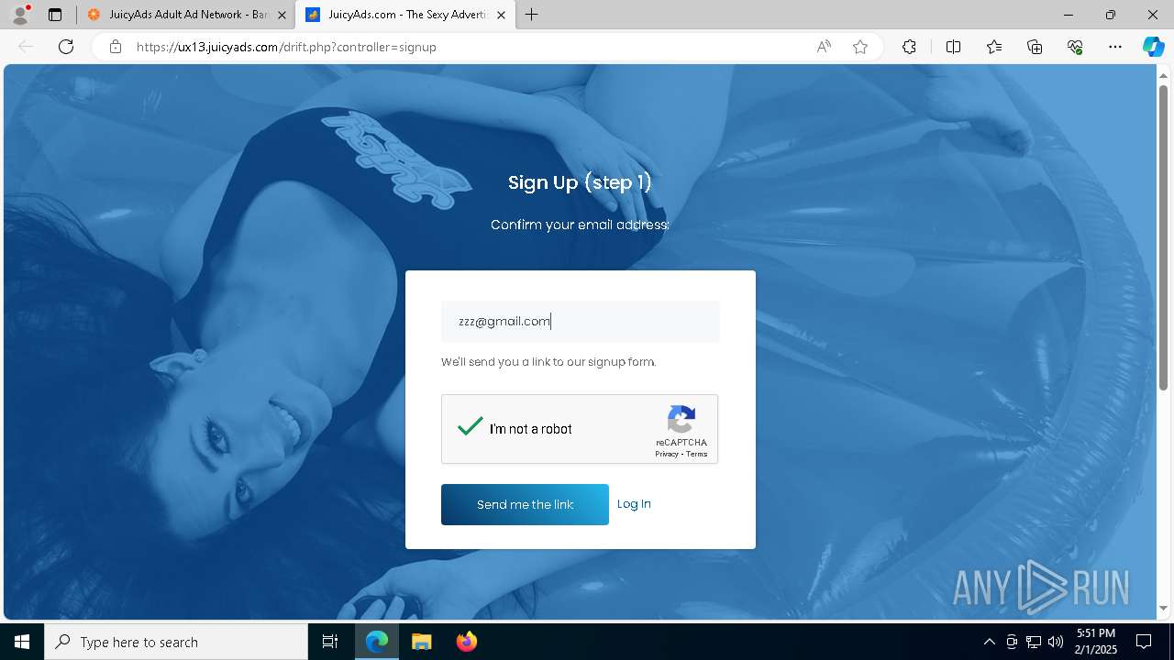Launch the Copilot sidebar icon
Image resolution: width=1174 pixels, height=660 pixels.
1153,47
